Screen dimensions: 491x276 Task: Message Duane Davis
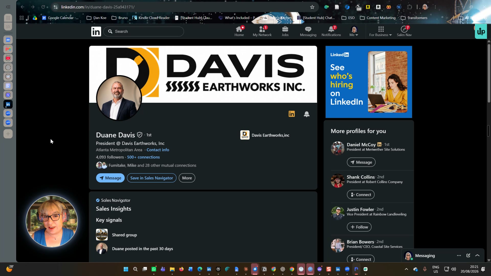(x=110, y=178)
